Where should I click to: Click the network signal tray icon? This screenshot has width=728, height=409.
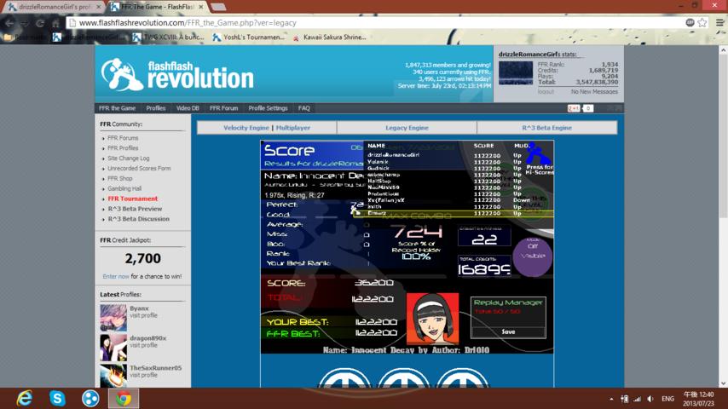[x=638, y=399]
